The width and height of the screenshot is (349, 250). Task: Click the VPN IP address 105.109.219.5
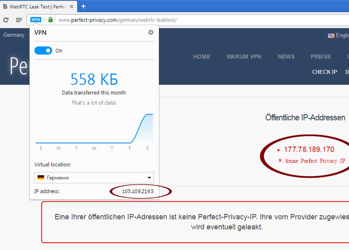[138, 191]
